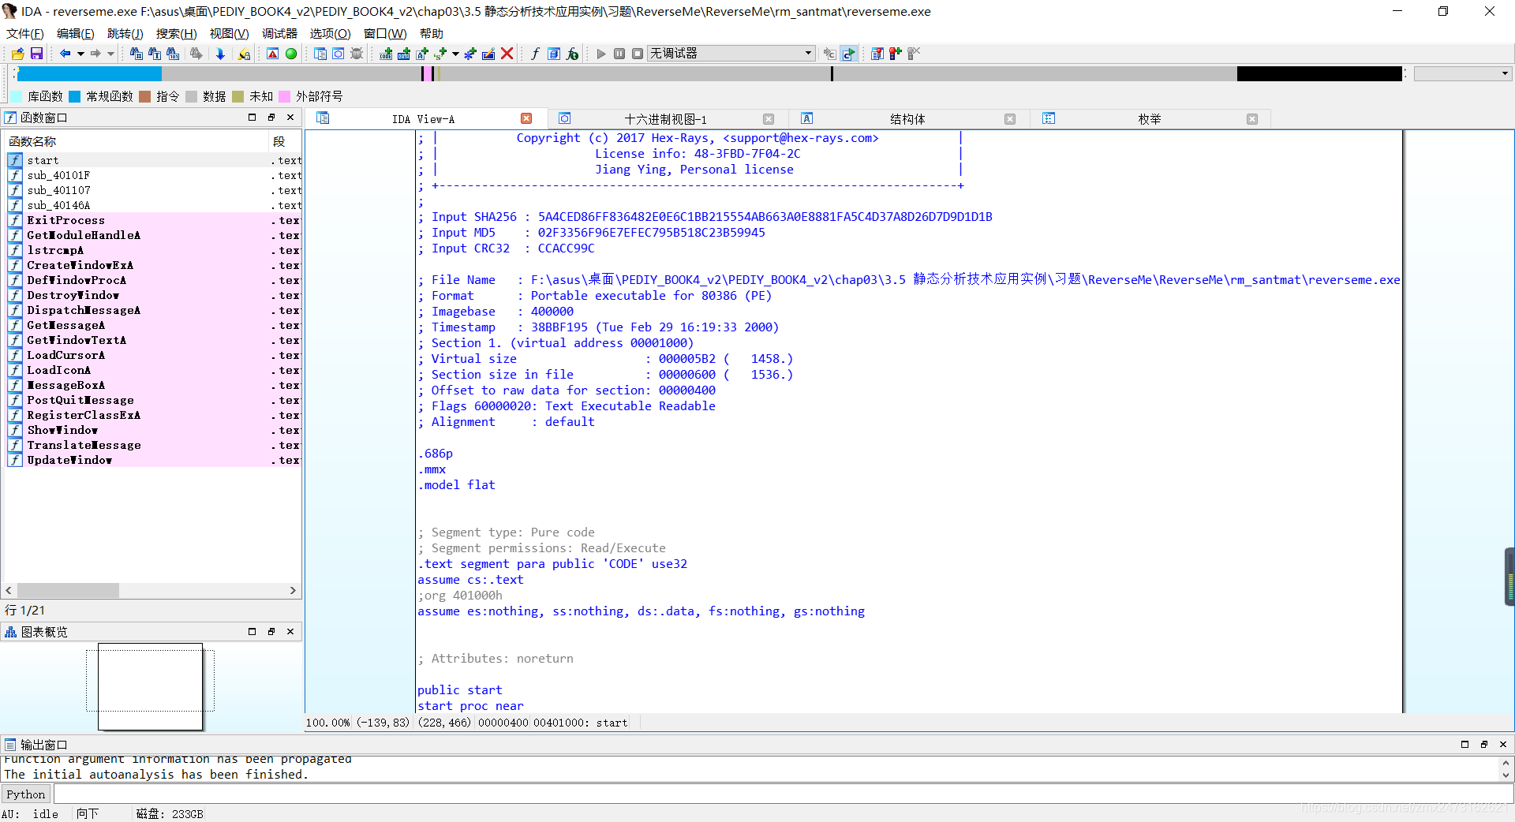Start the process with play button
This screenshot has height=822, width=1515.
point(601,54)
